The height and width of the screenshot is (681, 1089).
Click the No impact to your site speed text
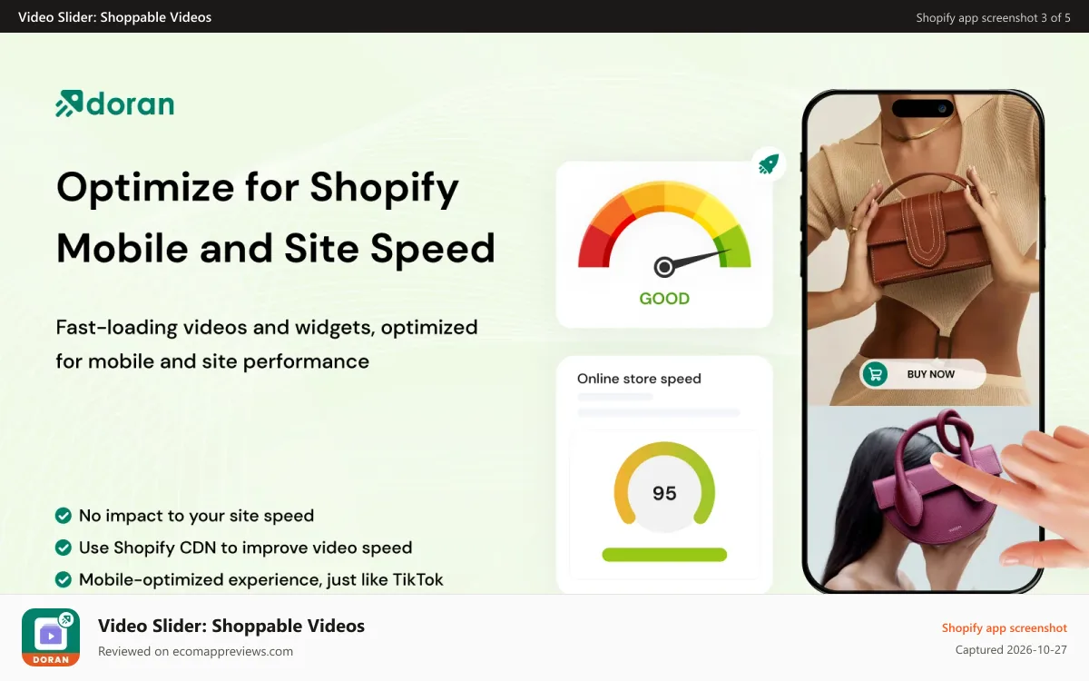click(x=196, y=516)
